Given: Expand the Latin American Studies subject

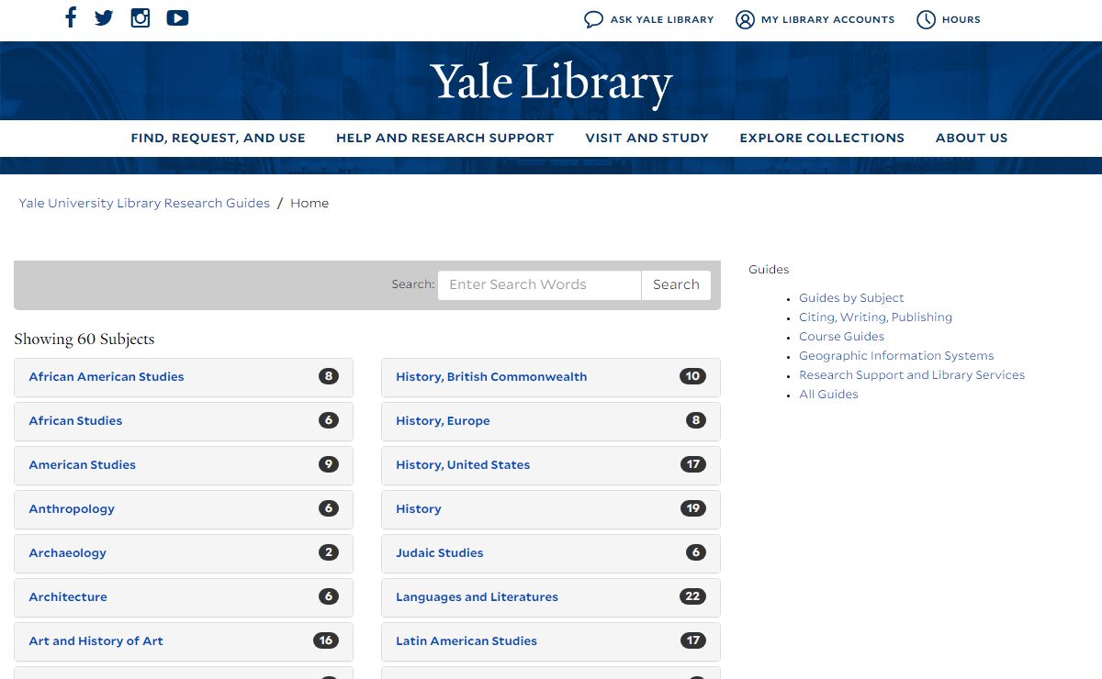Looking at the screenshot, I should tap(551, 641).
